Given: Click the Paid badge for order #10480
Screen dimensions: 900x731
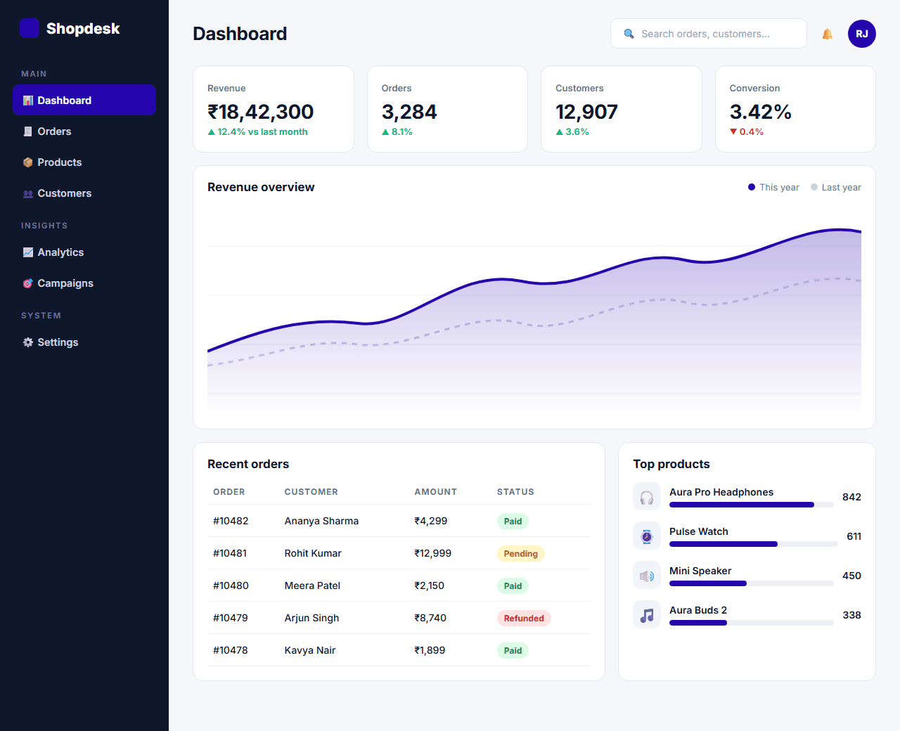Looking at the screenshot, I should (513, 586).
